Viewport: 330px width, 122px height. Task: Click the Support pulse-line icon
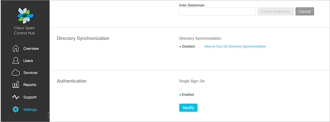[x=16, y=97]
